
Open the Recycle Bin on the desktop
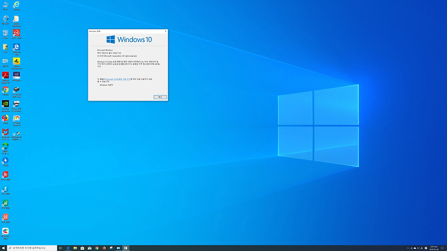tap(6, 34)
